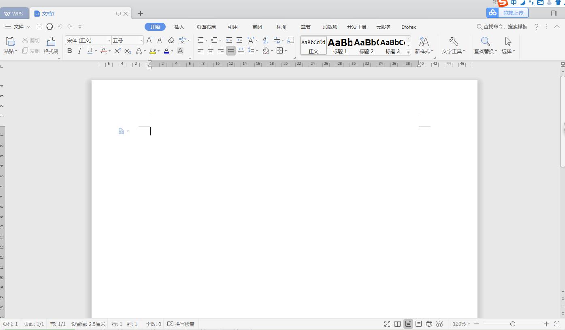Click the eye protection mode icon

pos(439,324)
